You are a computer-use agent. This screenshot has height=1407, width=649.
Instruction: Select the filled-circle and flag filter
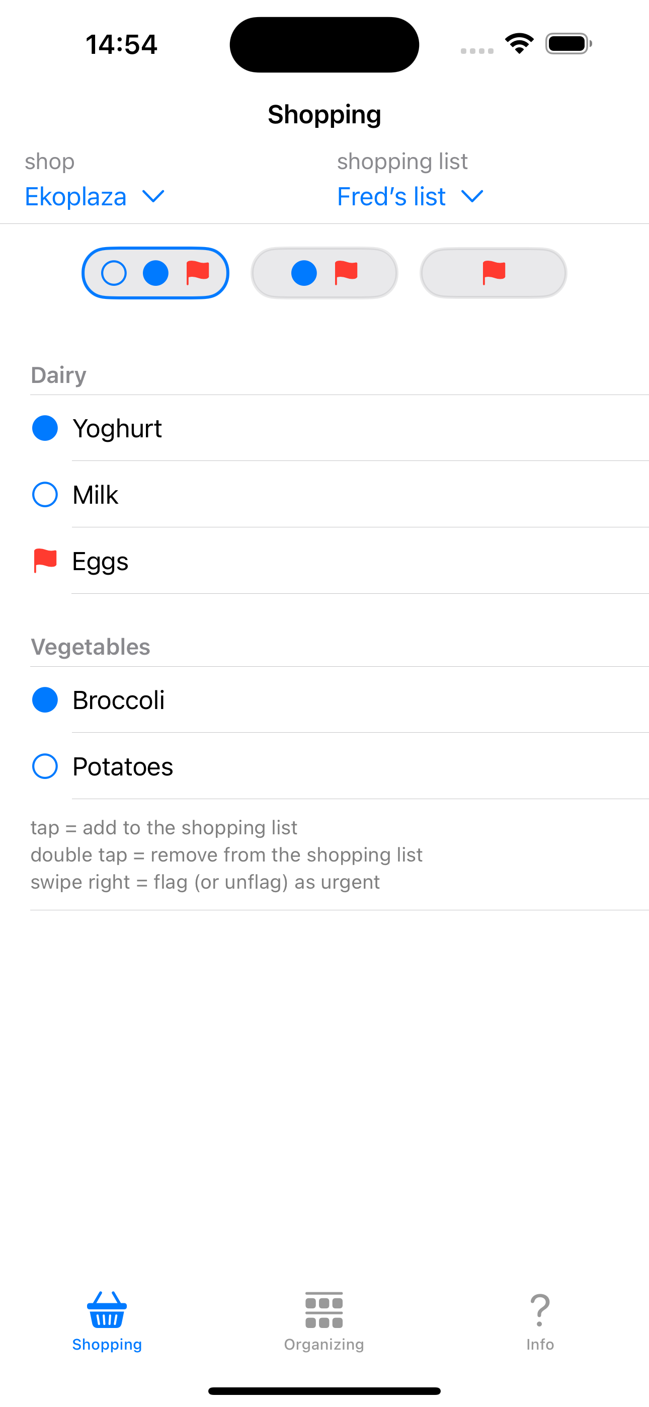324,273
